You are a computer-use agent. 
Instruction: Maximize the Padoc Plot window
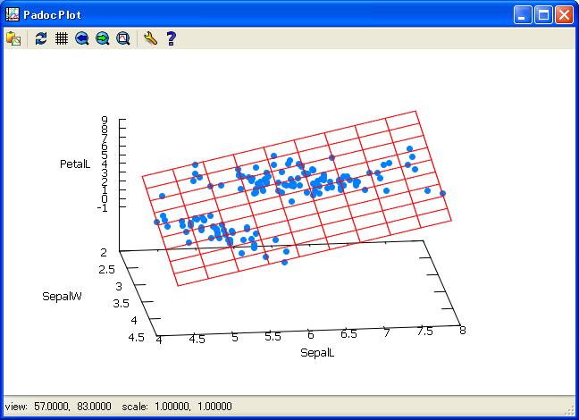tap(543, 14)
